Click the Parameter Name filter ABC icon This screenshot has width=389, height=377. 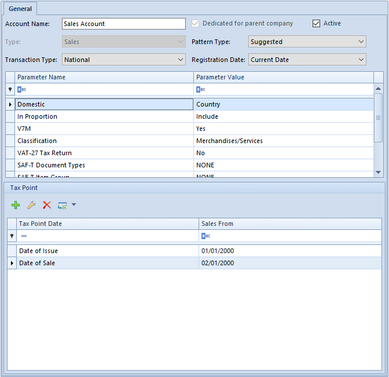point(22,89)
